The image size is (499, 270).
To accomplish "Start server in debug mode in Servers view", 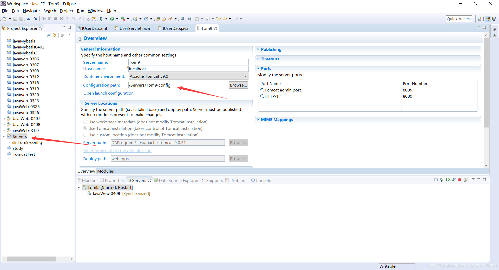I will click(x=442, y=180).
